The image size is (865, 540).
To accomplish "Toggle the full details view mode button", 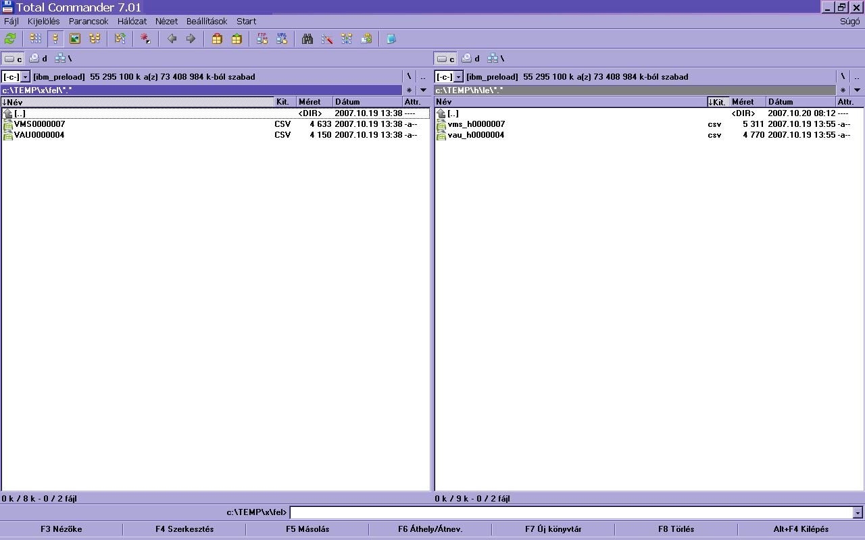I will (x=55, y=39).
